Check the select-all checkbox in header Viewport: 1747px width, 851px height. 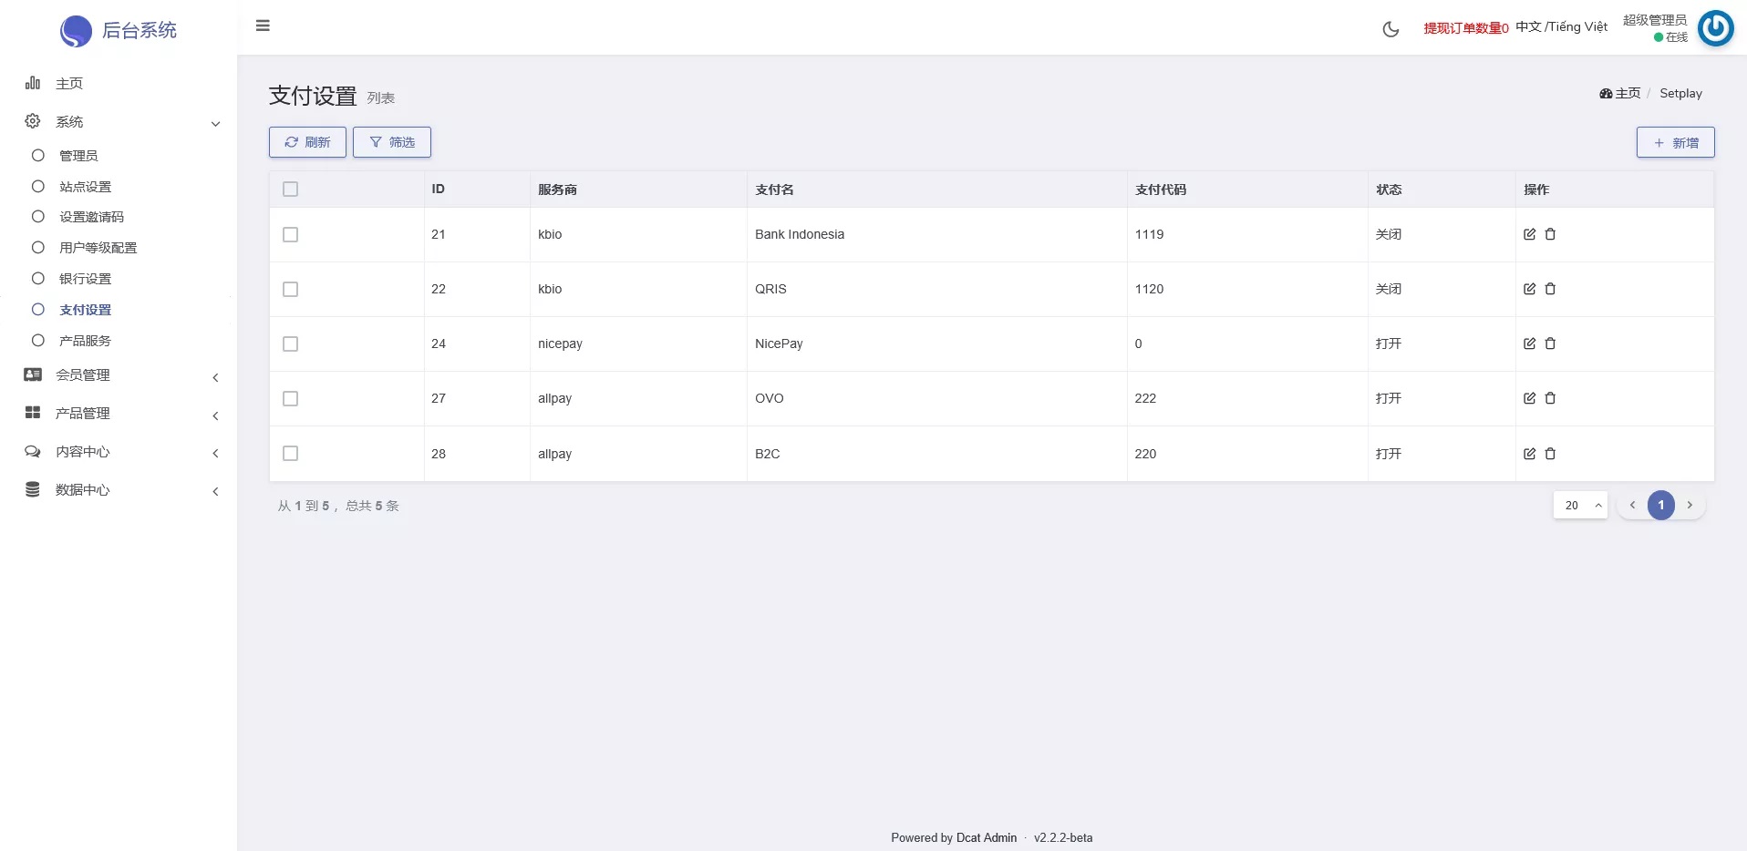coord(290,190)
